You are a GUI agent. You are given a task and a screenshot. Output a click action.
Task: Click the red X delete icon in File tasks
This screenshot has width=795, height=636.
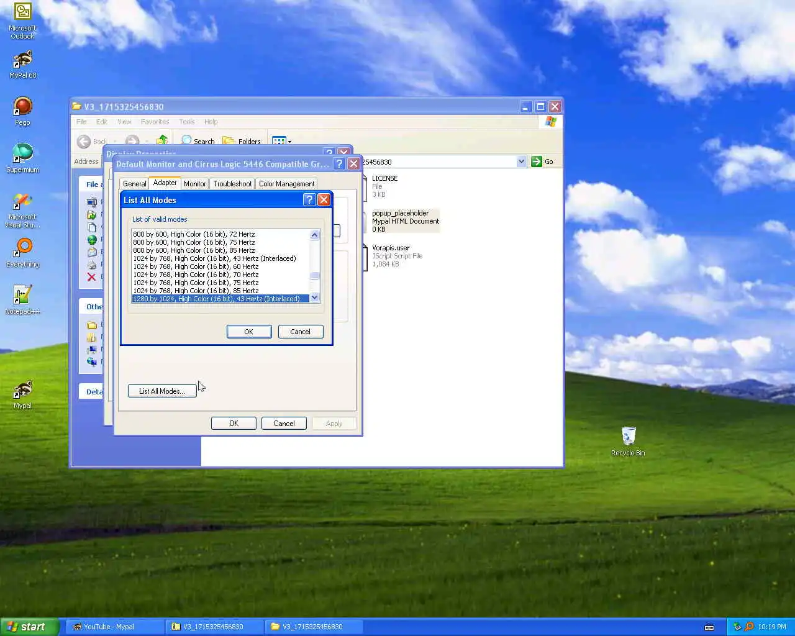click(91, 277)
